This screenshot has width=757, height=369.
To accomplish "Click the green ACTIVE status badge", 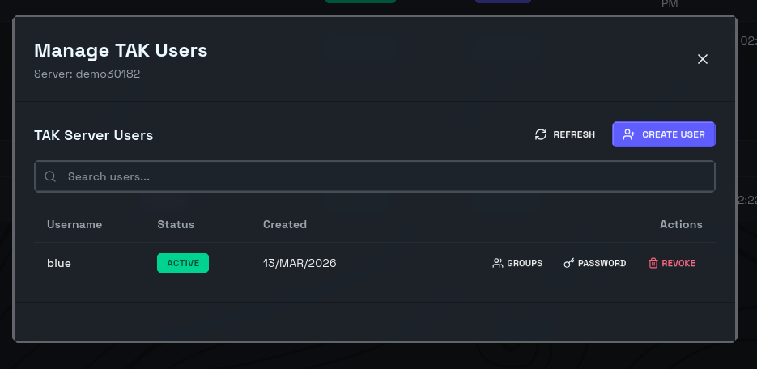I will pyautogui.click(x=183, y=263).
